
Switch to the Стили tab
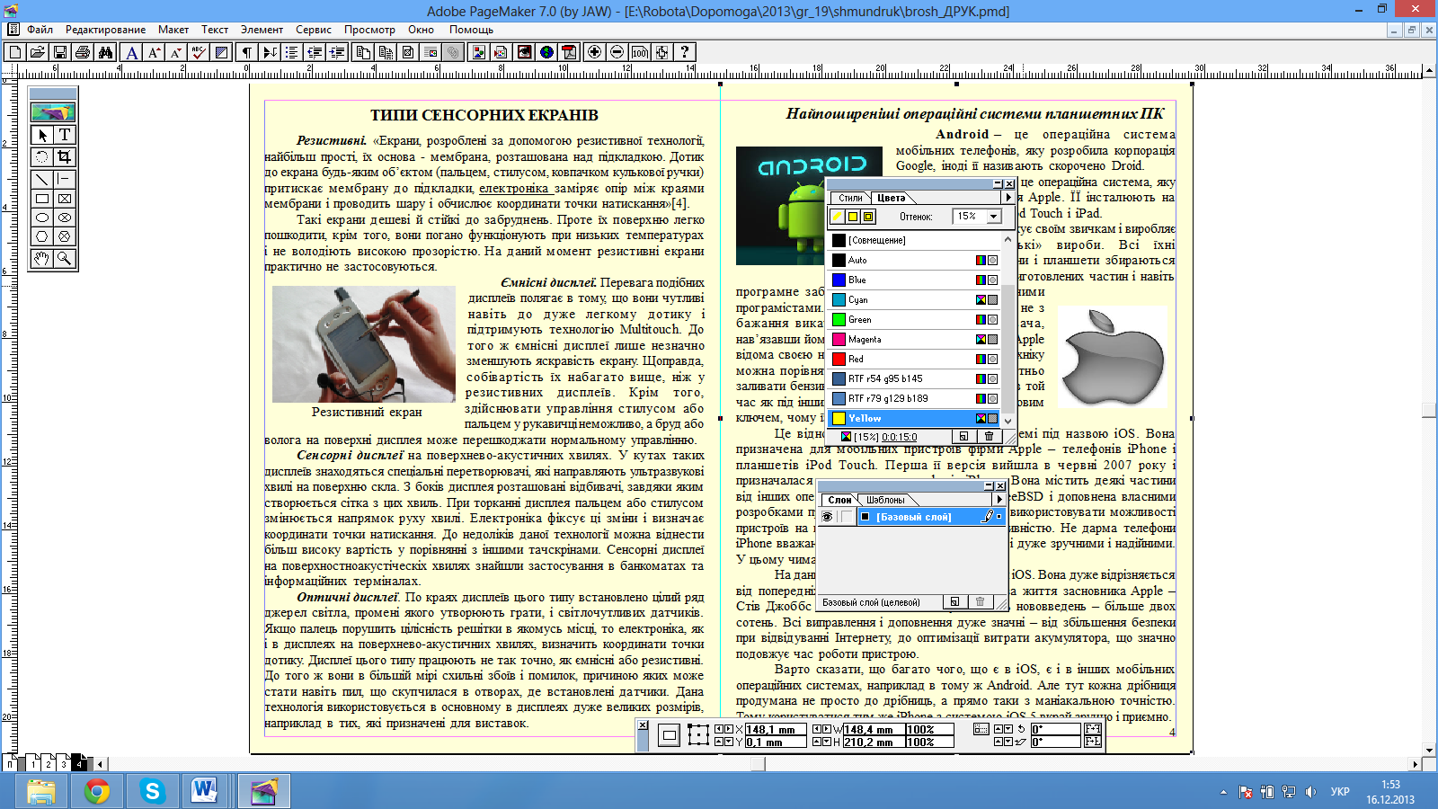(850, 198)
